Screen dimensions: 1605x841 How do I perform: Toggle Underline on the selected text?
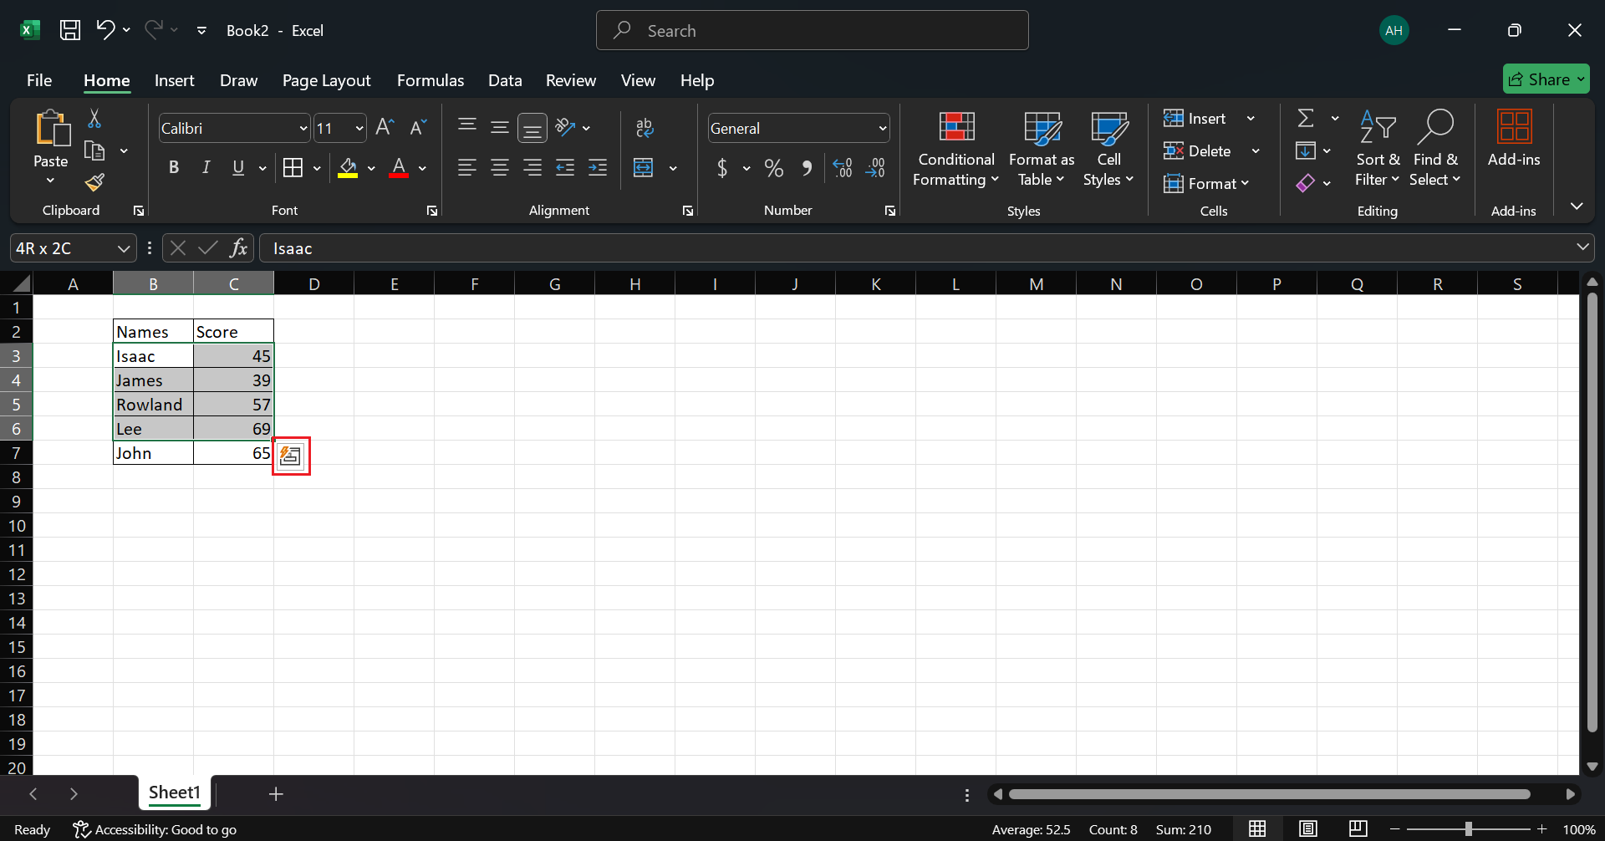239,167
